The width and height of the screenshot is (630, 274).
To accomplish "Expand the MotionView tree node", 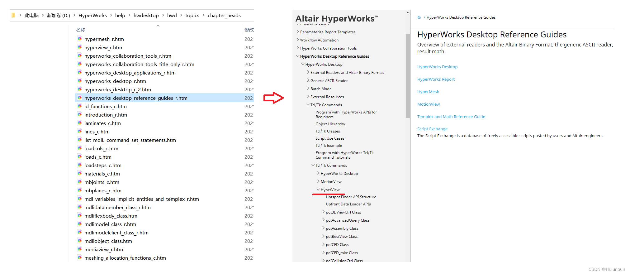I will click(x=318, y=181).
